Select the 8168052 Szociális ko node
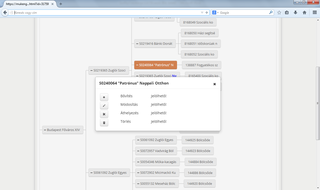Image resolution: width=320 pixels, height=190 pixels. point(199,54)
